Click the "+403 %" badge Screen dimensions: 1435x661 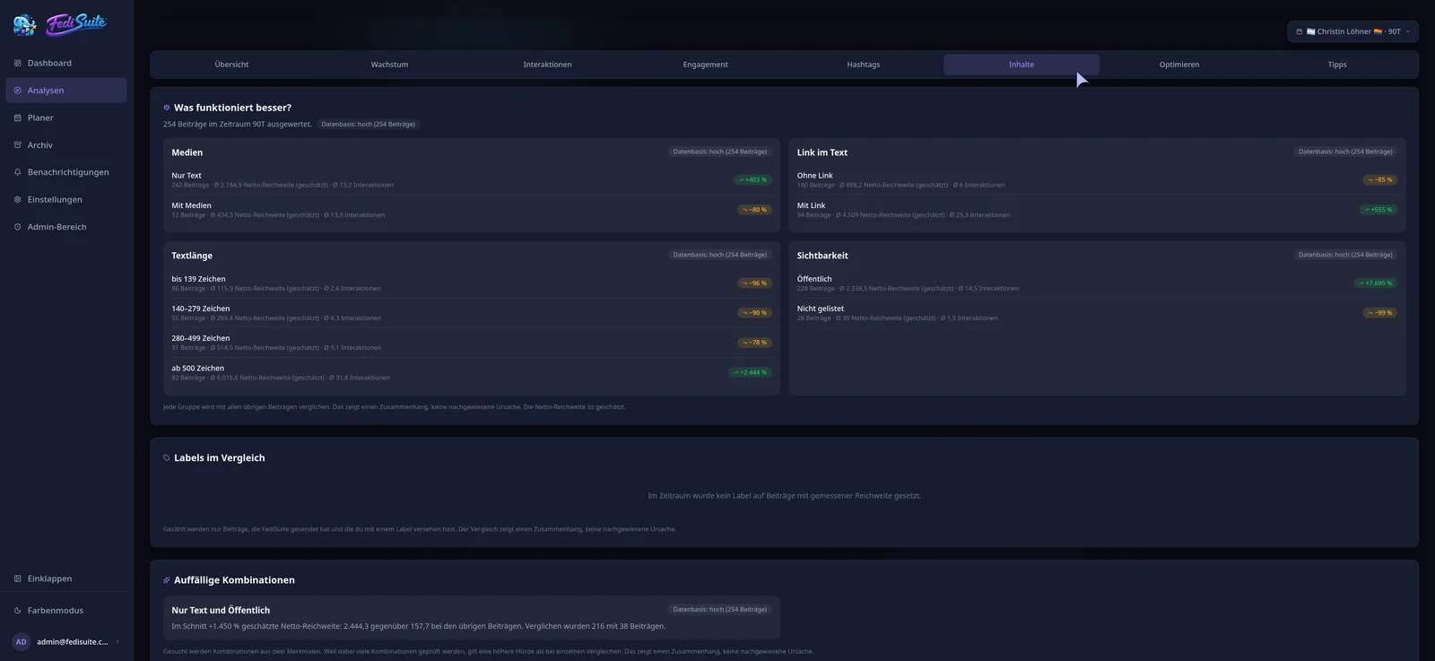point(752,180)
